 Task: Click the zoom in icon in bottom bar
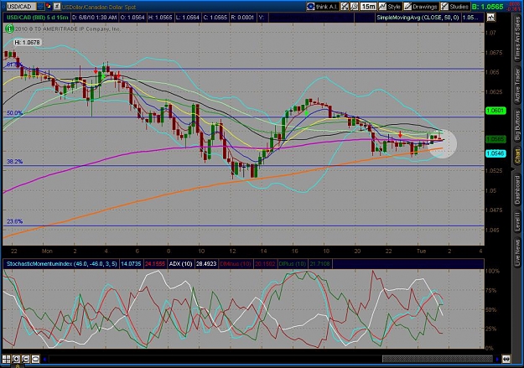(16, 360)
